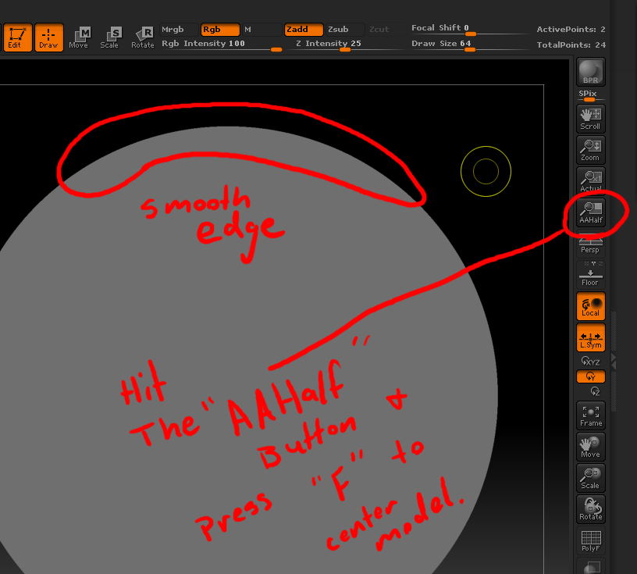Render with the BPR button
The image size is (637, 574).
(x=591, y=72)
